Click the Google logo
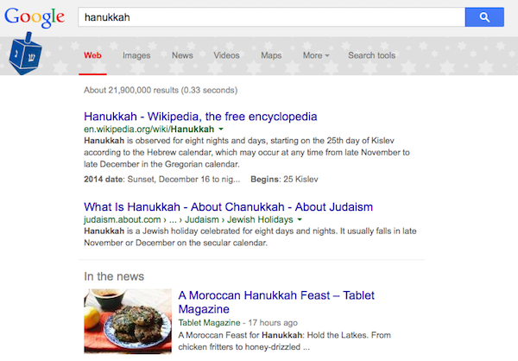The width and height of the screenshot is (518, 361). click(x=35, y=17)
